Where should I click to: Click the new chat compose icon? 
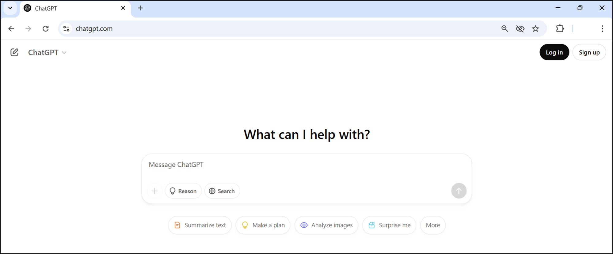coord(14,52)
